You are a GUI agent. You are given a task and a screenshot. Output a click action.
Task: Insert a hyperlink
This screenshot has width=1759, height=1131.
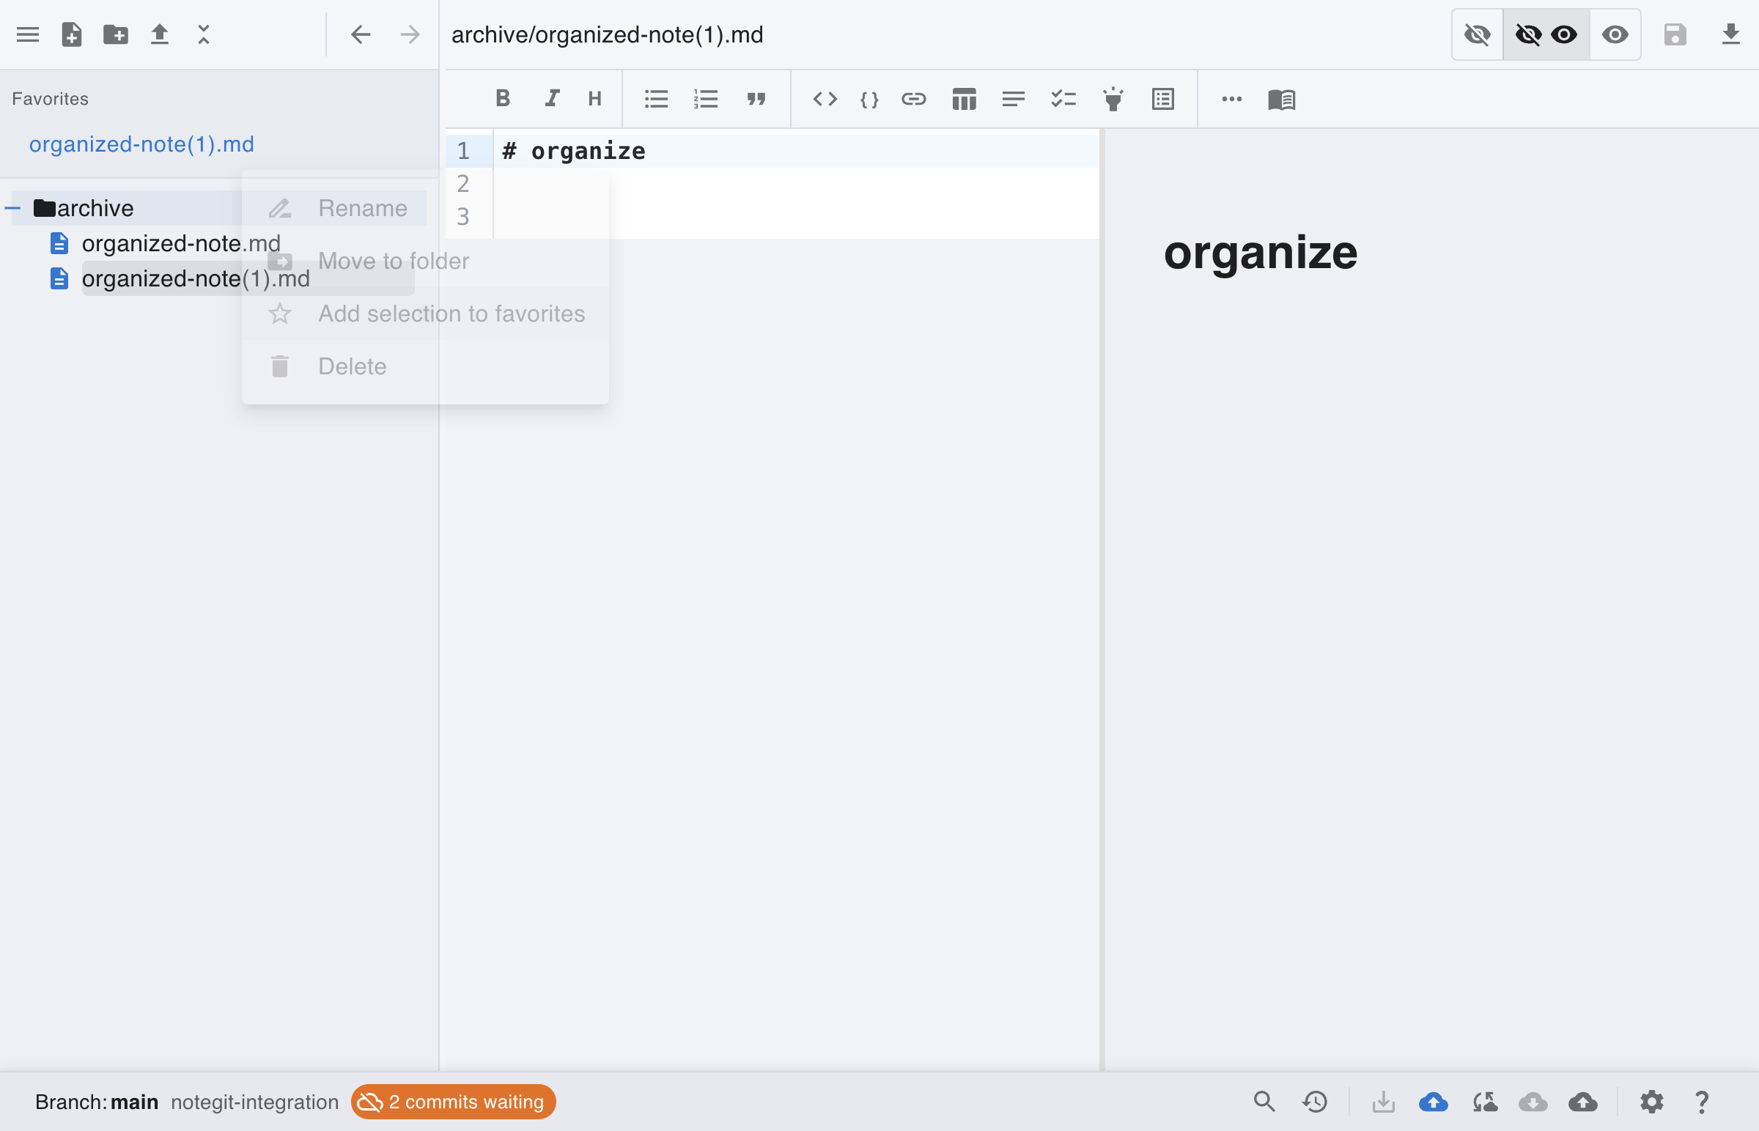(x=913, y=98)
